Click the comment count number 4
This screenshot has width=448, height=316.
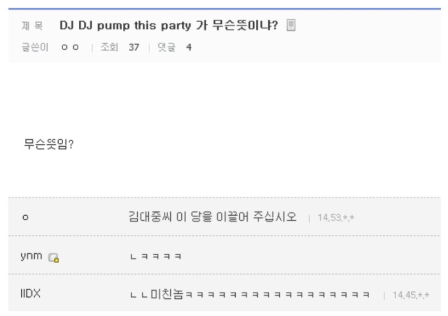click(189, 47)
